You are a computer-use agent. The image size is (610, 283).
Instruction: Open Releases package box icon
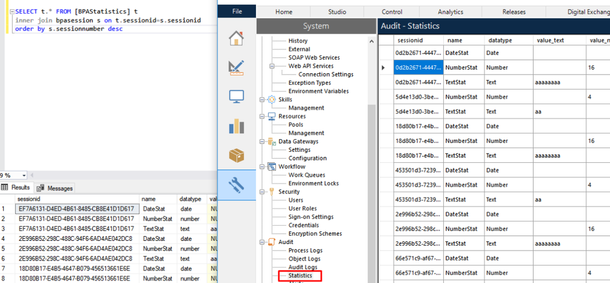click(x=236, y=156)
